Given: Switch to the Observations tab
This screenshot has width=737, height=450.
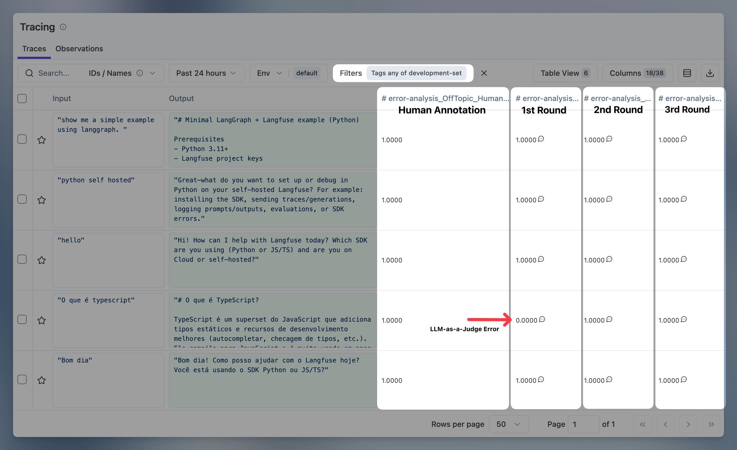Looking at the screenshot, I should click(x=79, y=48).
